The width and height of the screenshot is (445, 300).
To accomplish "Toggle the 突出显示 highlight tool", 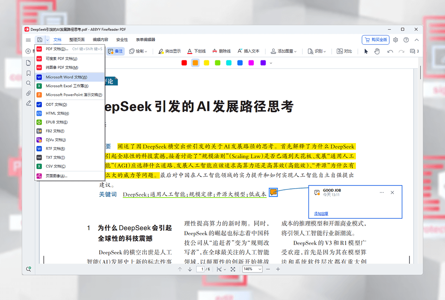I will (x=169, y=51).
